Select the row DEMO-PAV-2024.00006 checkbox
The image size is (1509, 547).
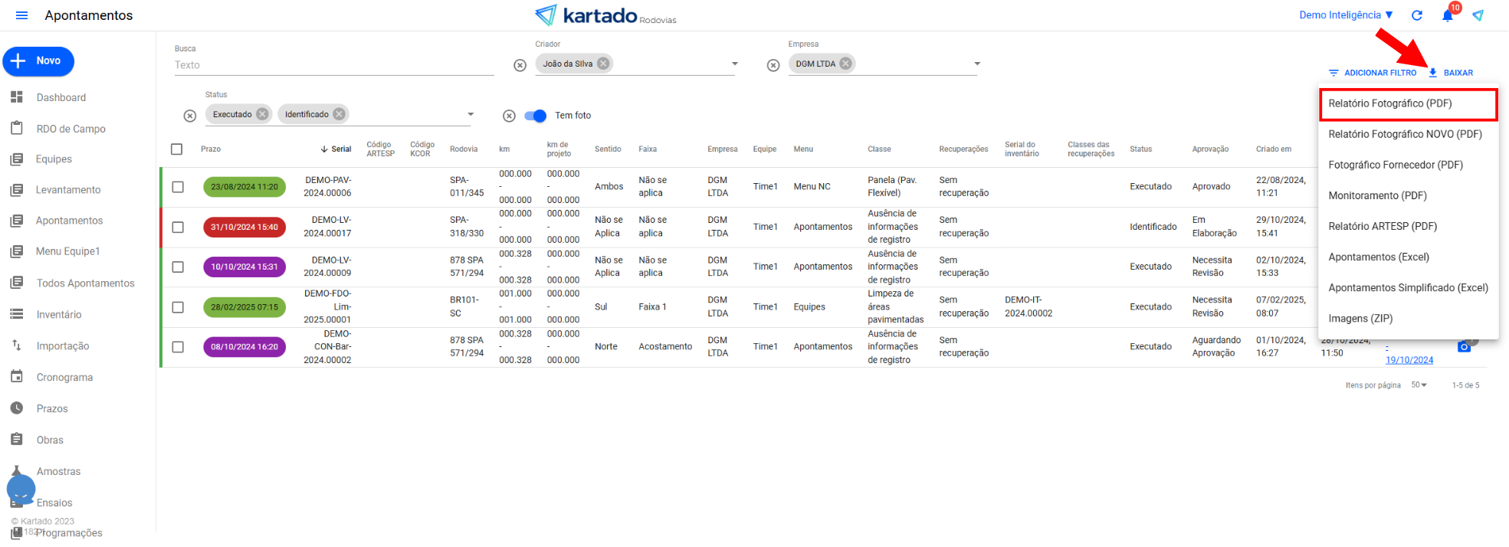(178, 187)
